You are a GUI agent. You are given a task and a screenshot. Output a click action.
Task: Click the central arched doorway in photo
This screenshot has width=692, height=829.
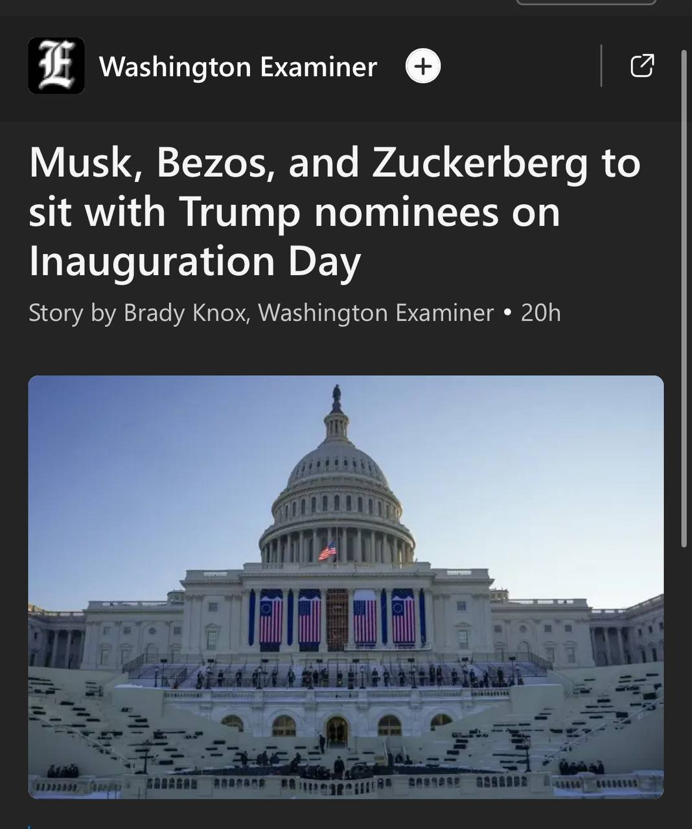pyautogui.click(x=336, y=731)
